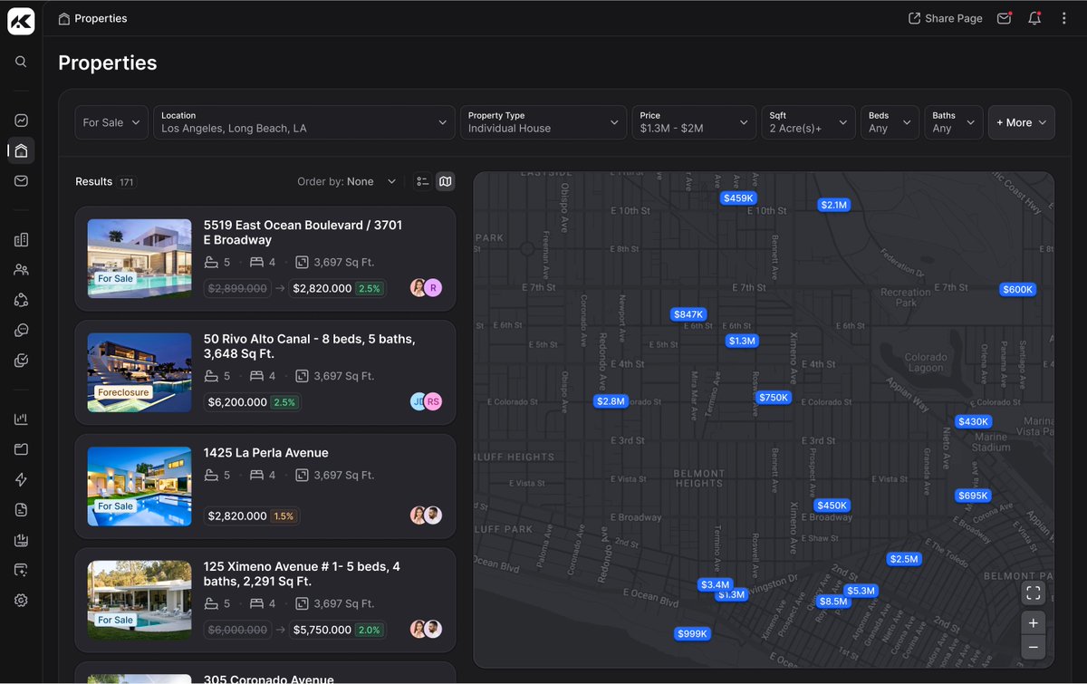Image resolution: width=1087 pixels, height=684 pixels.
Task: Open the connected-nodes icon in sidebar
Action: [x=21, y=300]
